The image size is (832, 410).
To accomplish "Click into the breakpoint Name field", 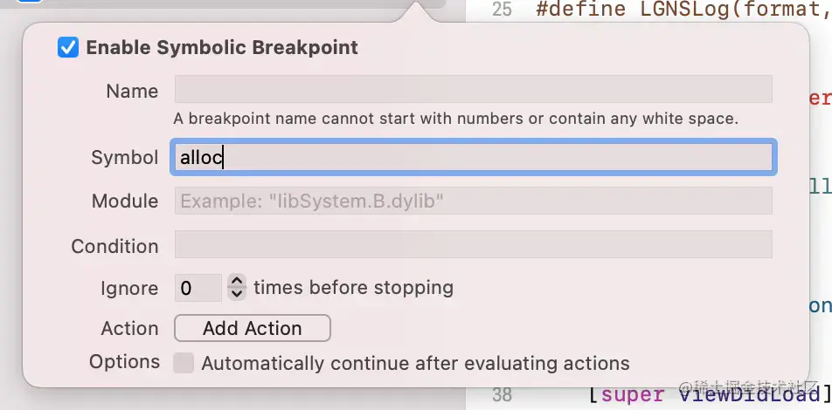I will [473, 90].
